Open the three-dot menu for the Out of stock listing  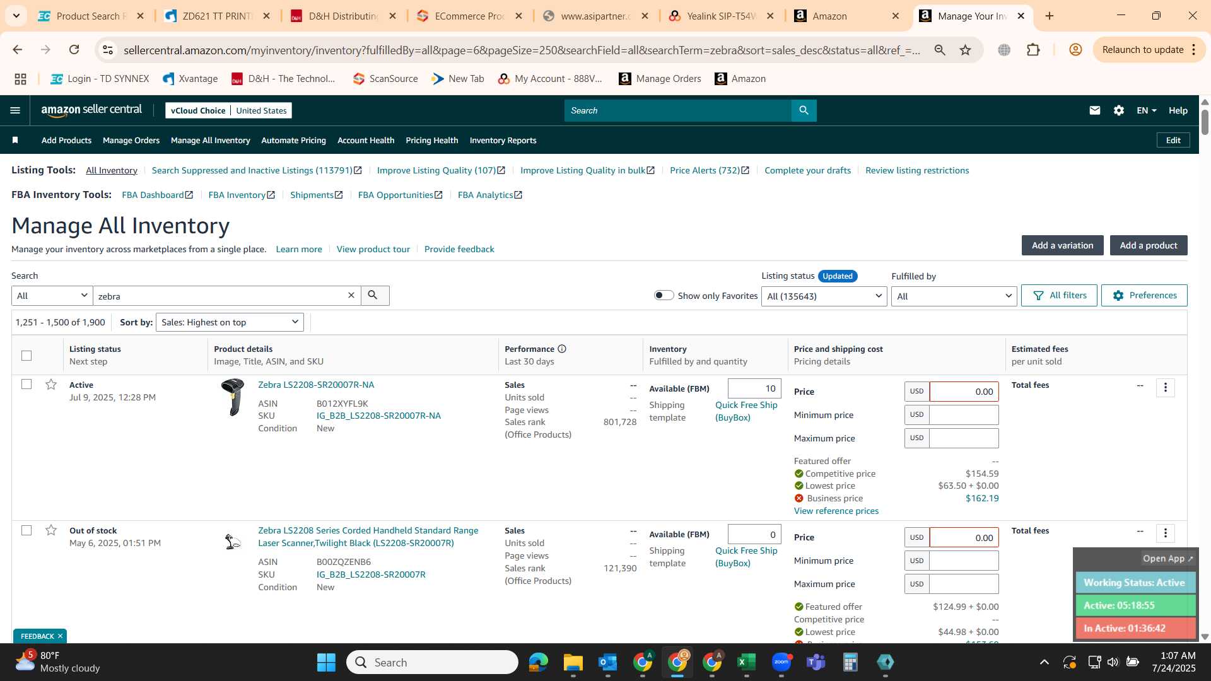point(1166,533)
